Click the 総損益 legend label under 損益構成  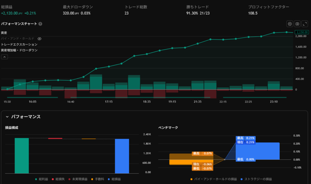pos(116,179)
